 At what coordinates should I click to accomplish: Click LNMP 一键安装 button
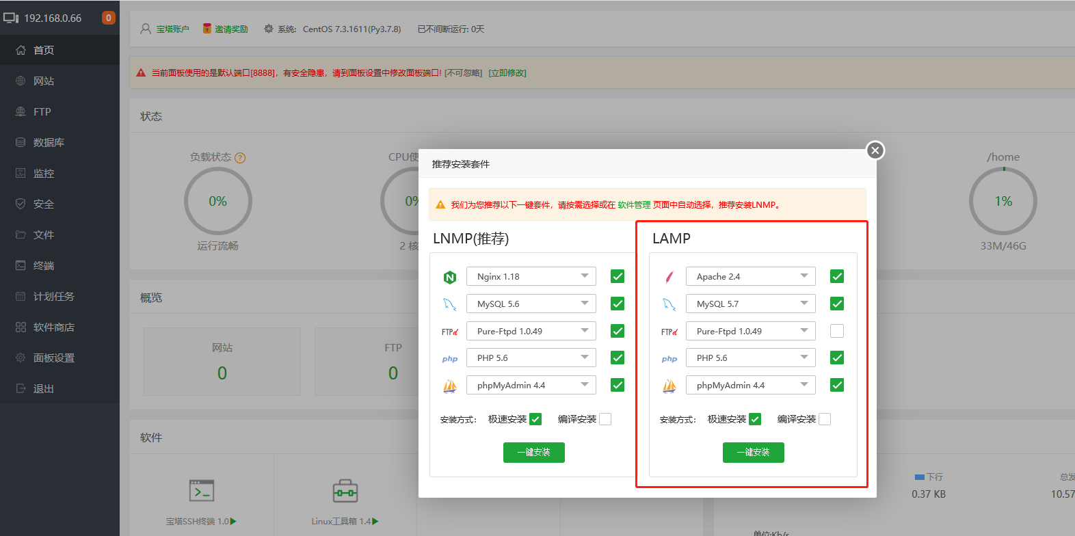tap(534, 453)
